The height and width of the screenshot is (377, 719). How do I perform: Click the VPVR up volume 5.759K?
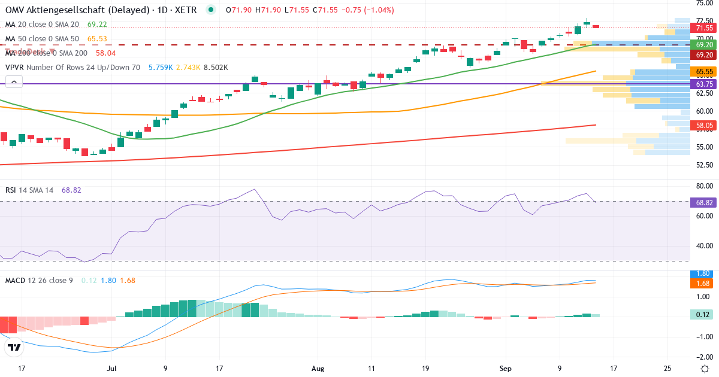point(161,68)
